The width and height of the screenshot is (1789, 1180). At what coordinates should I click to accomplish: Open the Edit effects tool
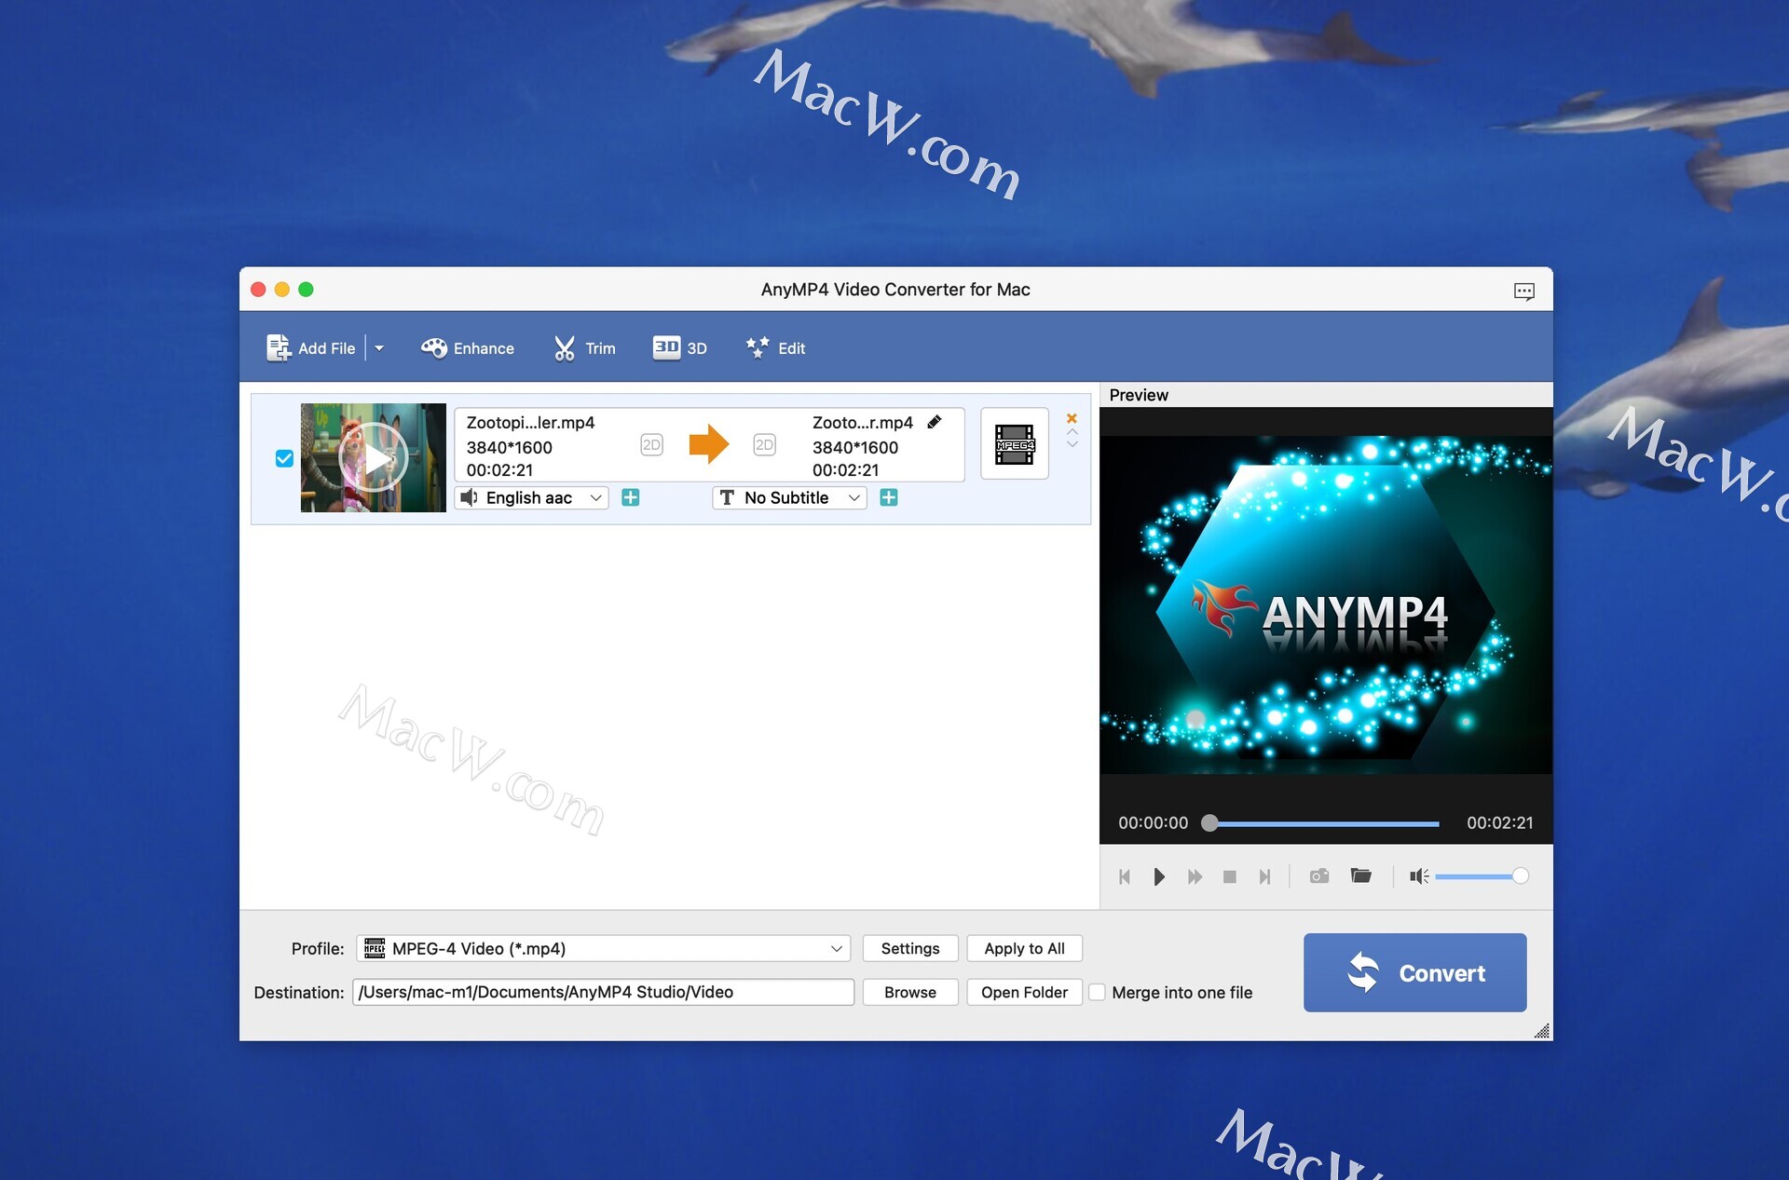[757, 347]
